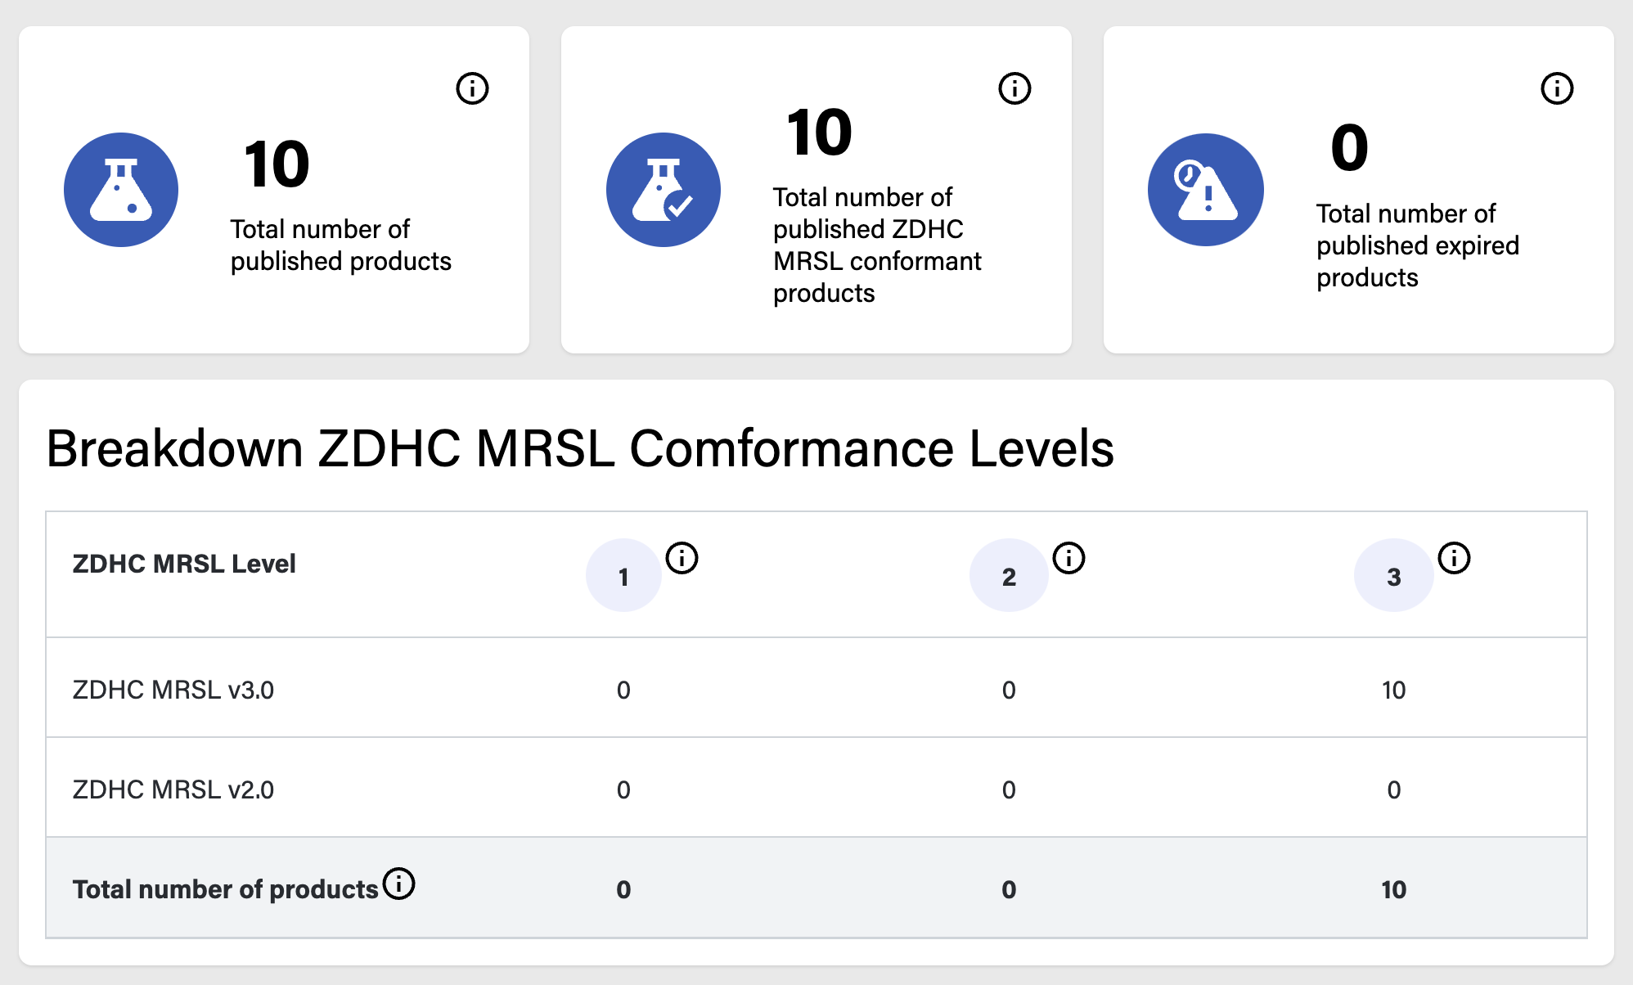Click the blue flask published products icon

click(x=121, y=190)
